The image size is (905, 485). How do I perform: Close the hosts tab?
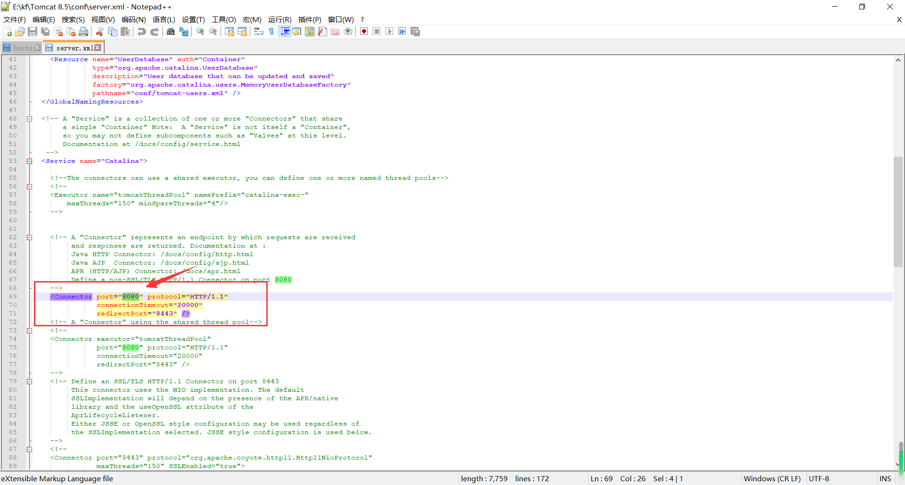(37, 48)
